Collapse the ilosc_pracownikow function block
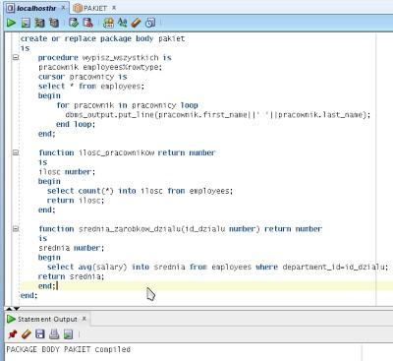 (x=16, y=152)
